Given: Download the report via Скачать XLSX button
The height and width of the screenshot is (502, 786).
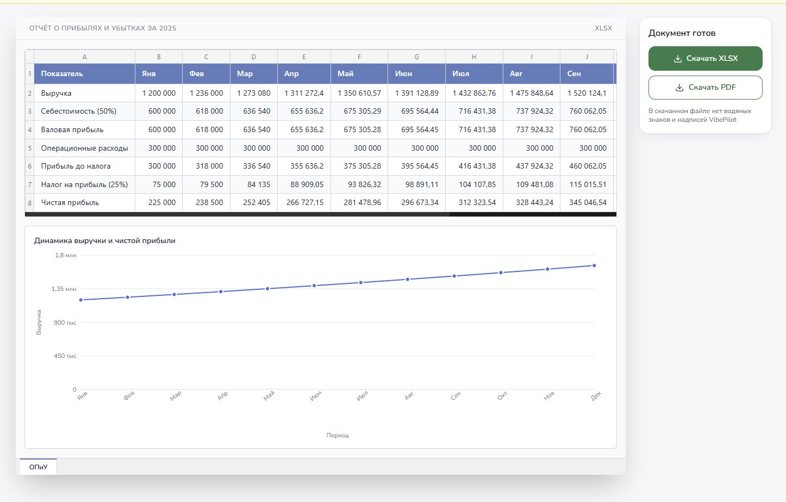Looking at the screenshot, I should [x=705, y=58].
